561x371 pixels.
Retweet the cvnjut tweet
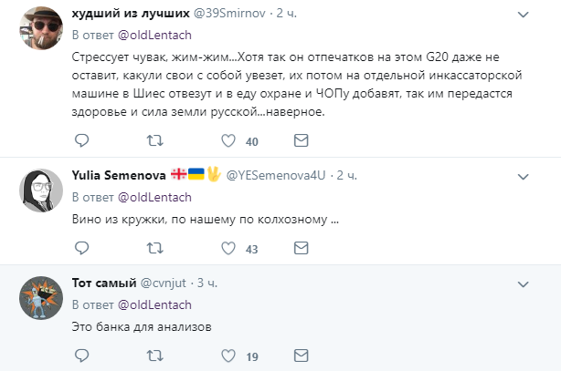pos(155,356)
